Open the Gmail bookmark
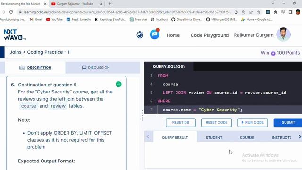 coord(36,19)
